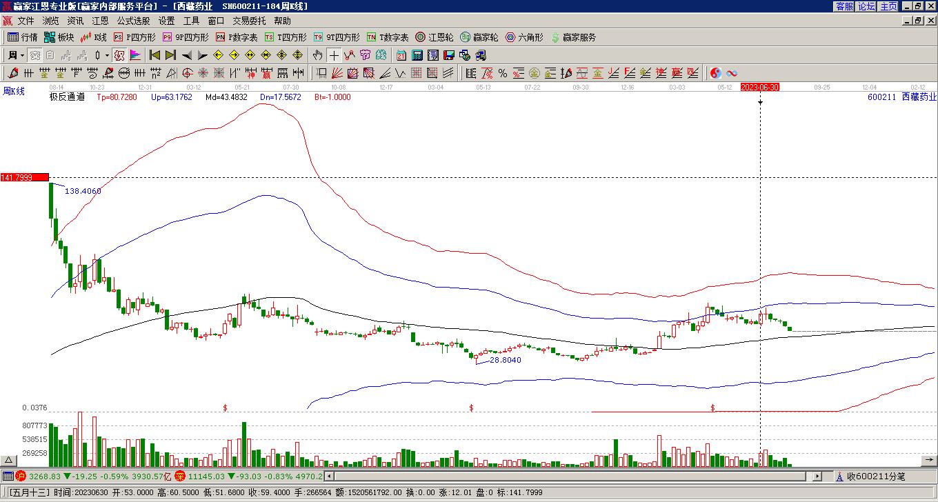Click the 28.8040 low price annotation

click(x=506, y=360)
